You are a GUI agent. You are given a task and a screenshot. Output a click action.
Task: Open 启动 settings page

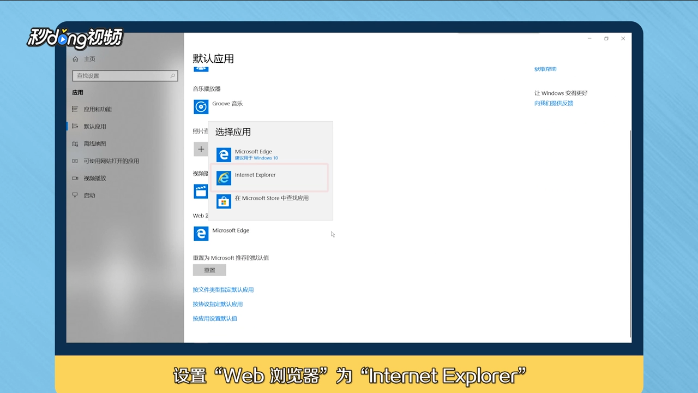(x=89, y=195)
